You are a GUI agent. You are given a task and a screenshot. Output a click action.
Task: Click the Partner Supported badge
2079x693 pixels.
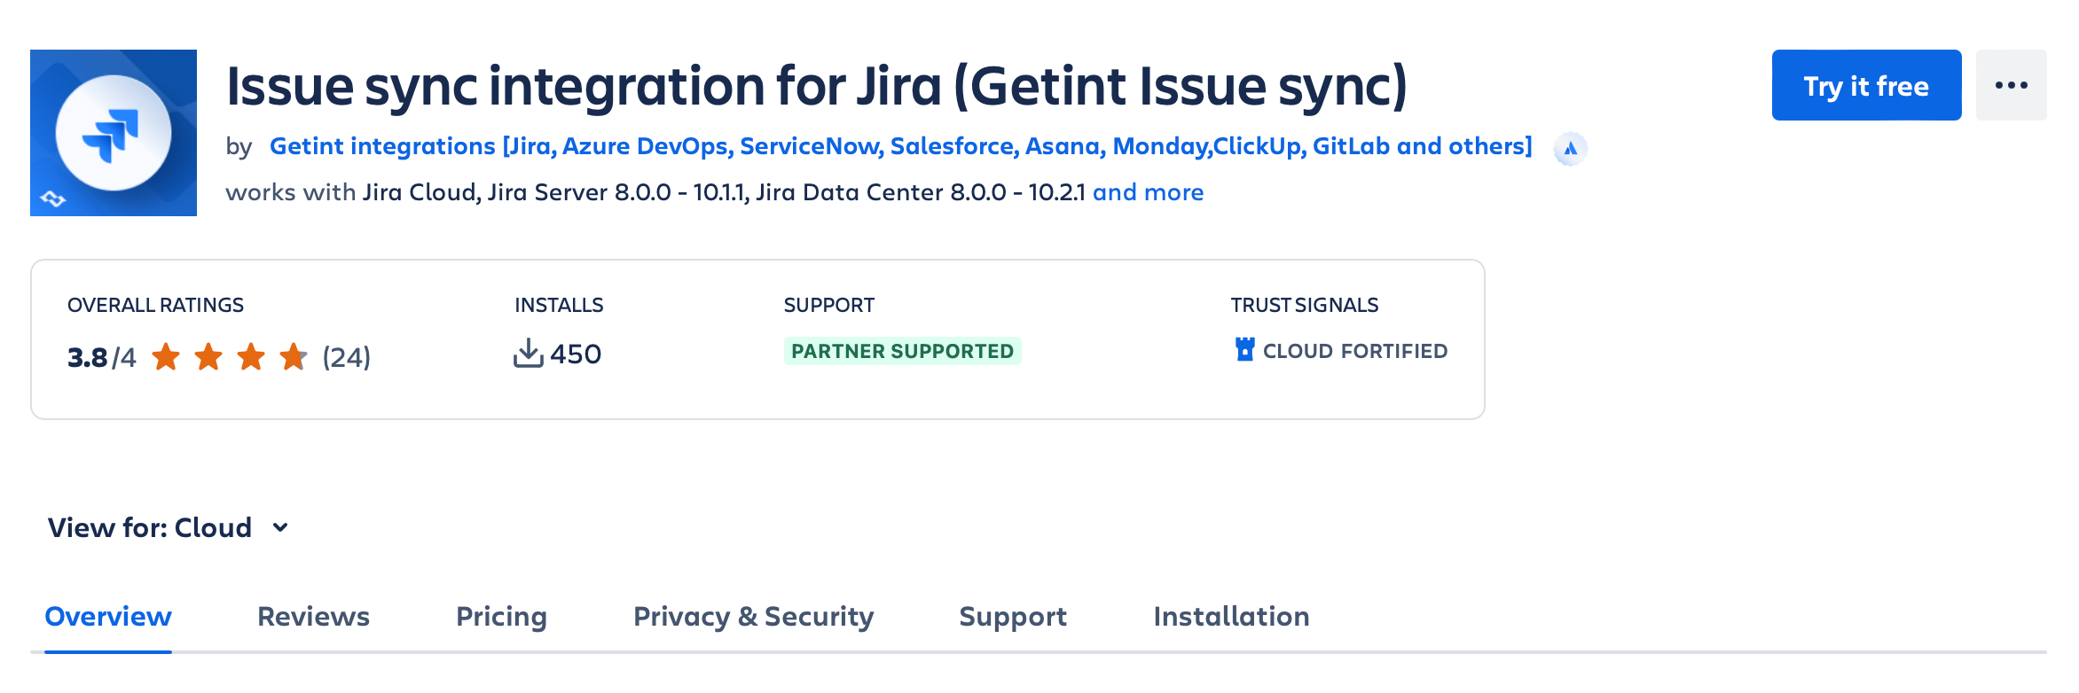902,351
